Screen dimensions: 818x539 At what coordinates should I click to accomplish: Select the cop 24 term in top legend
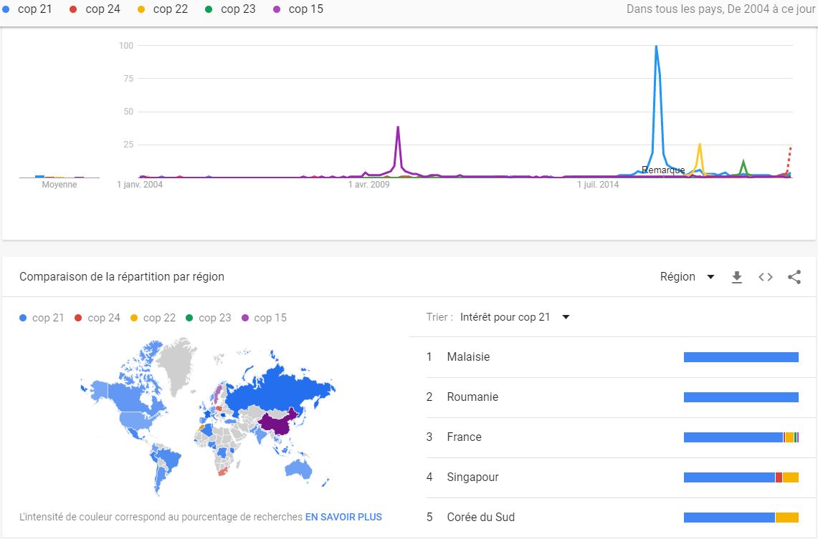(x=103, y=9)
